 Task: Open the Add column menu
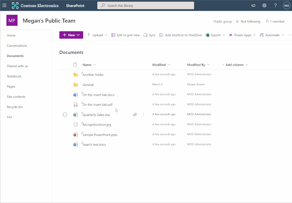click(235, 65)
